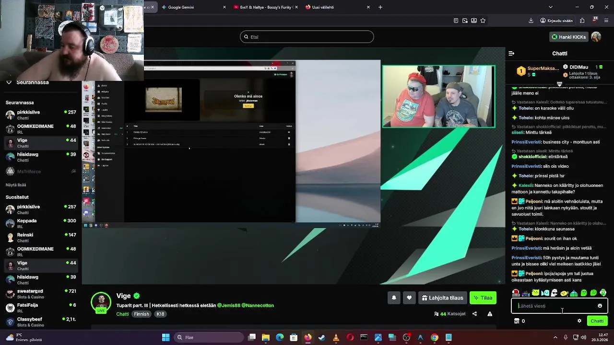Click the @Nannecotton mention in stream title

coord(258,305)
